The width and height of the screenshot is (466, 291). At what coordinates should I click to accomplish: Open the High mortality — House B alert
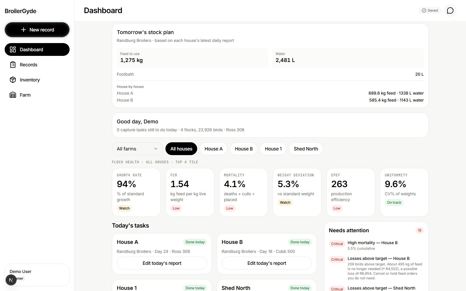pyautogui.click(x=376, y=245)
